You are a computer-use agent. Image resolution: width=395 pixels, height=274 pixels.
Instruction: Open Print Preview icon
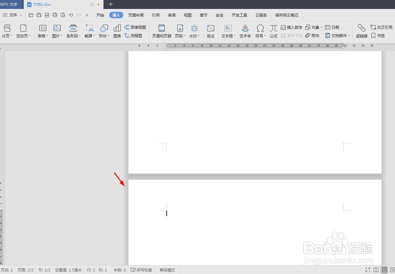click(63, 15)
